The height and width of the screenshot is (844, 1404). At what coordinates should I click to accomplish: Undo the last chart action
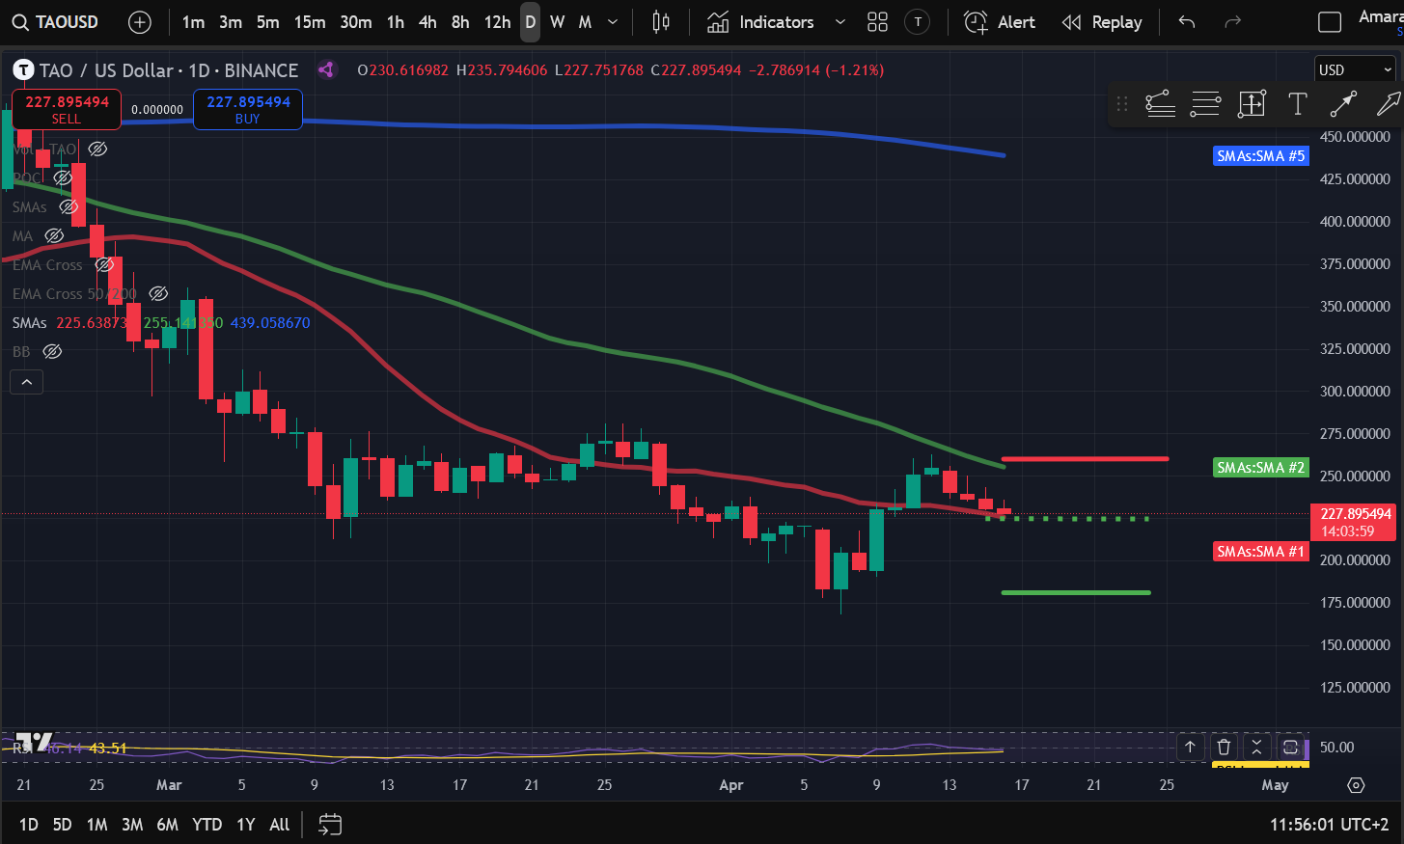coord(1187,22)
